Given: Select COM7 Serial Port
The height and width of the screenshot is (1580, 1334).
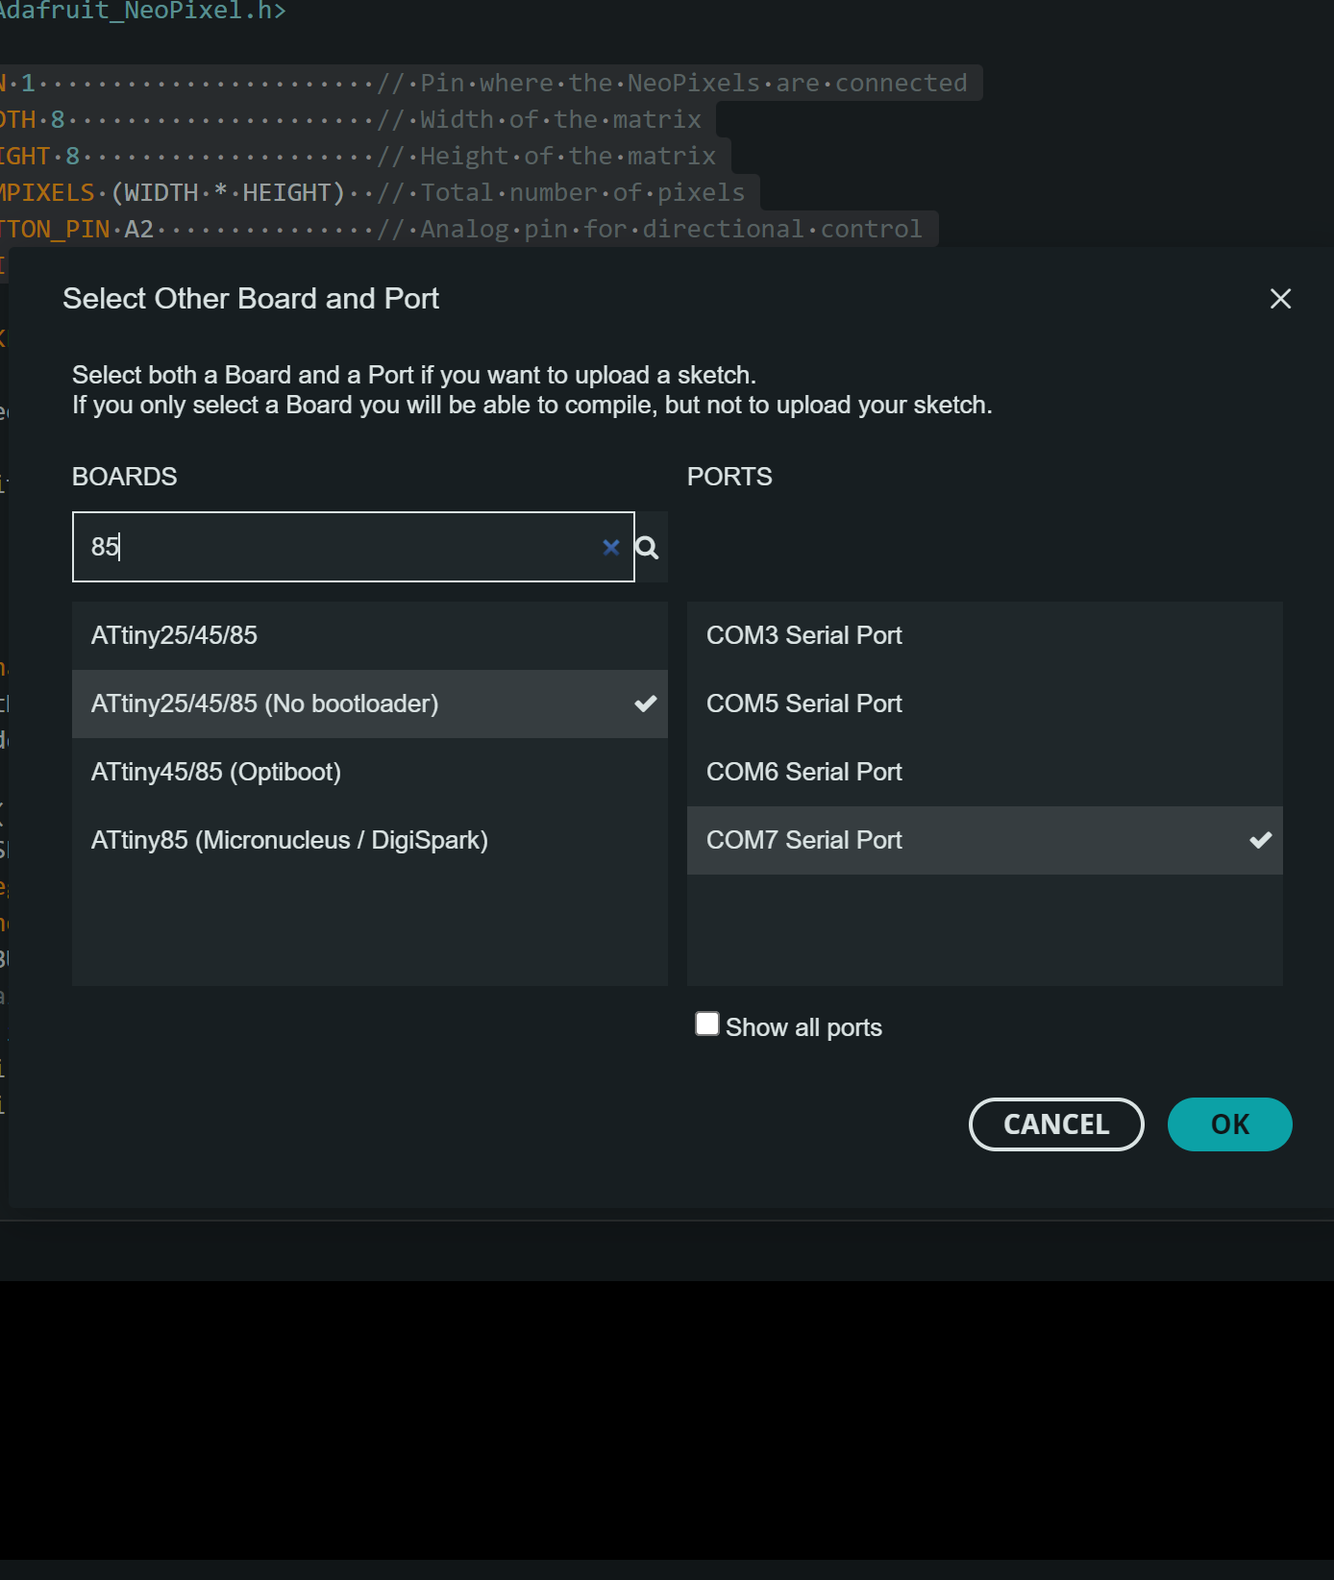Looking at the screenshot, I should (x=985, y=840).
